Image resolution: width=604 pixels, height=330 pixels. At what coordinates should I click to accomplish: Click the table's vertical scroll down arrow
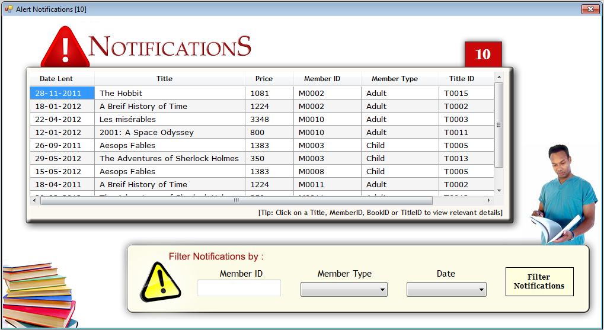pos(499,190)
